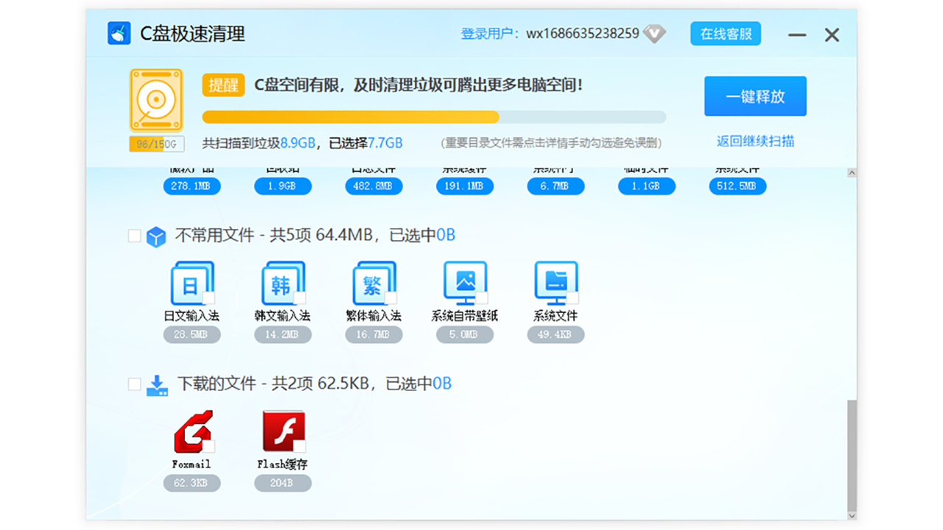Check the 不常用文件 category checkbox
Viewport: 943px width, 530px height.
click(x=134, y=235)
